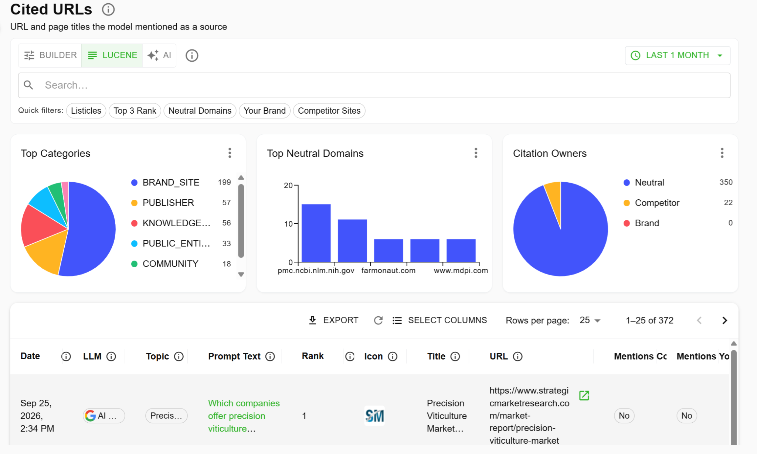Click the SM site favicon in the first row
The height and width of the screenshot is (454, 757).
pos(374,416)
